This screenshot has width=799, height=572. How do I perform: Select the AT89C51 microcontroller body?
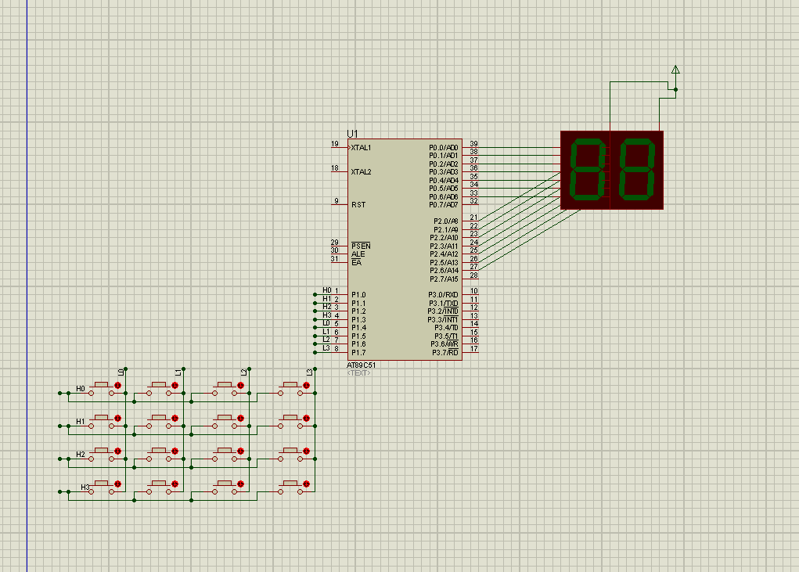click(405, 250)
